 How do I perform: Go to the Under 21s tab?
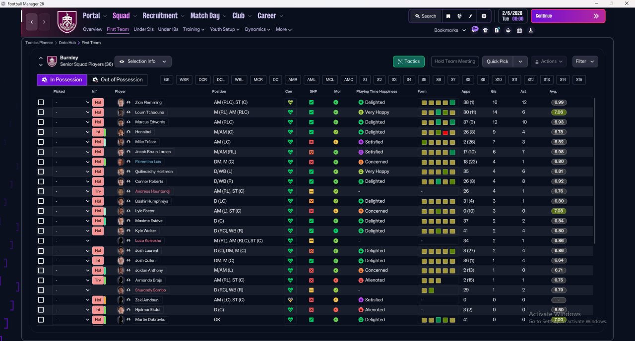pos(143,29)
